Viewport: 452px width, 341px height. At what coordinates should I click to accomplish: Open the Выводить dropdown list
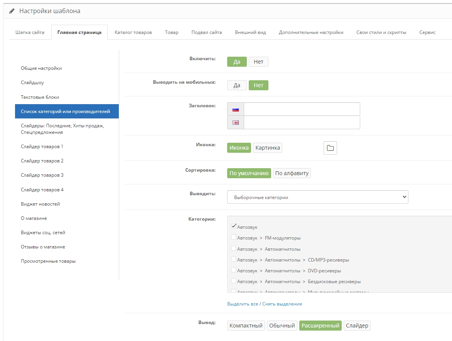click(x=317, y=197)
